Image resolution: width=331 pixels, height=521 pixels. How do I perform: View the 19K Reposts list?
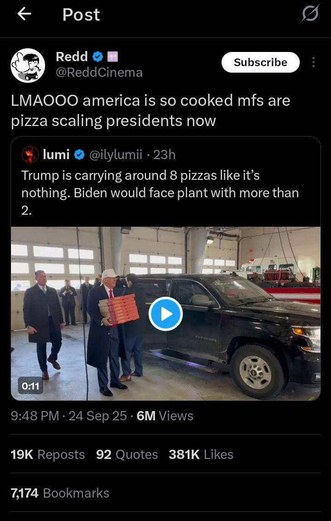pos(47,454)
